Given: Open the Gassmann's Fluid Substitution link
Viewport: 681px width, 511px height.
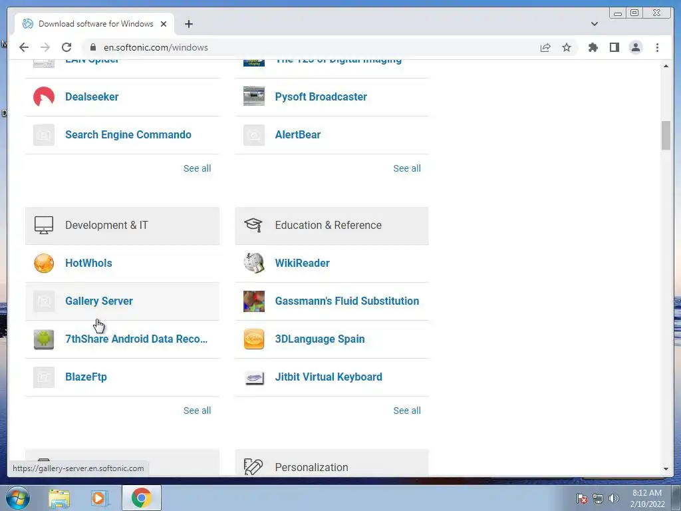Looking at the screenshot, I should (x=347, y=301).
